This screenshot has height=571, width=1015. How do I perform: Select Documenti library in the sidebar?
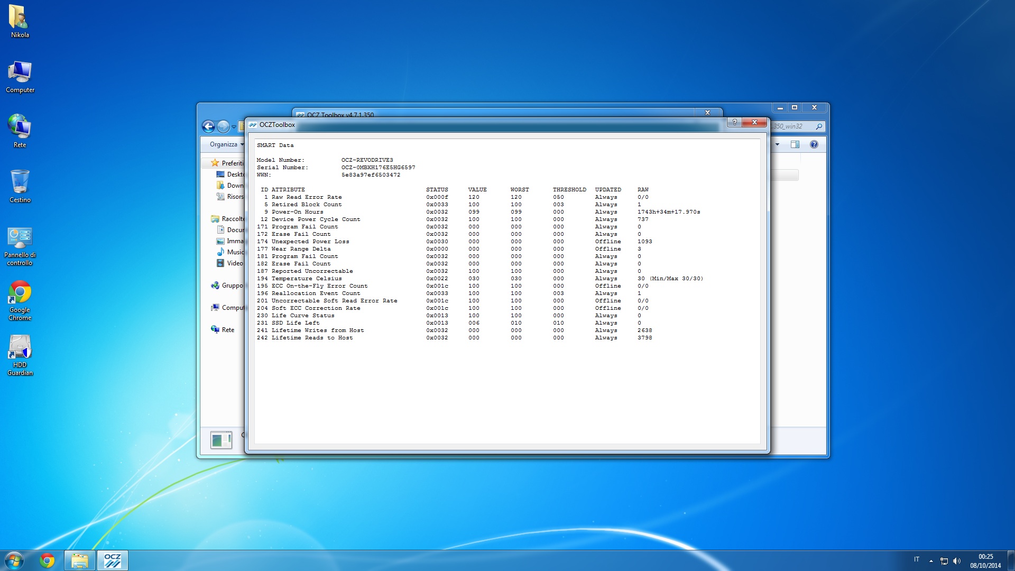[230, 229]
